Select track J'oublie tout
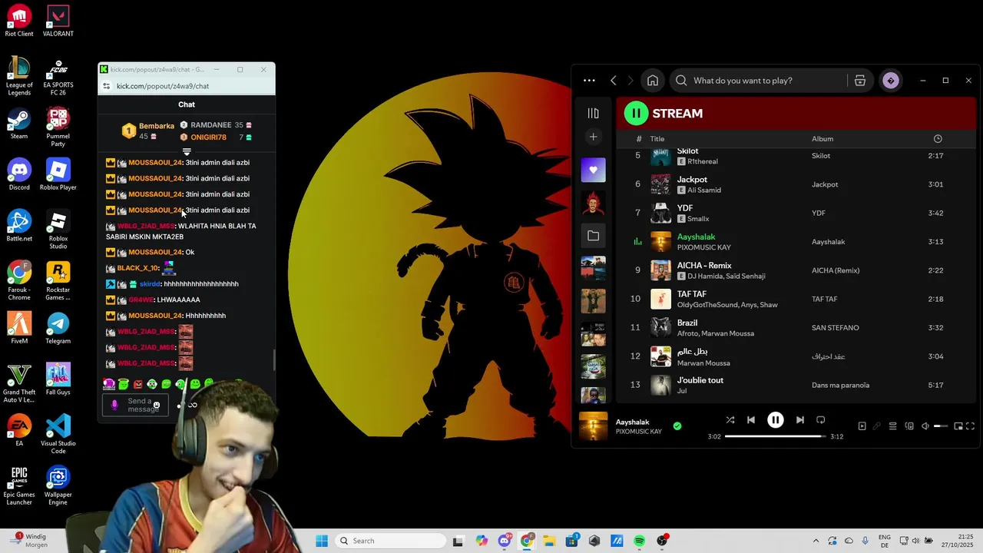 coord(796,385)
